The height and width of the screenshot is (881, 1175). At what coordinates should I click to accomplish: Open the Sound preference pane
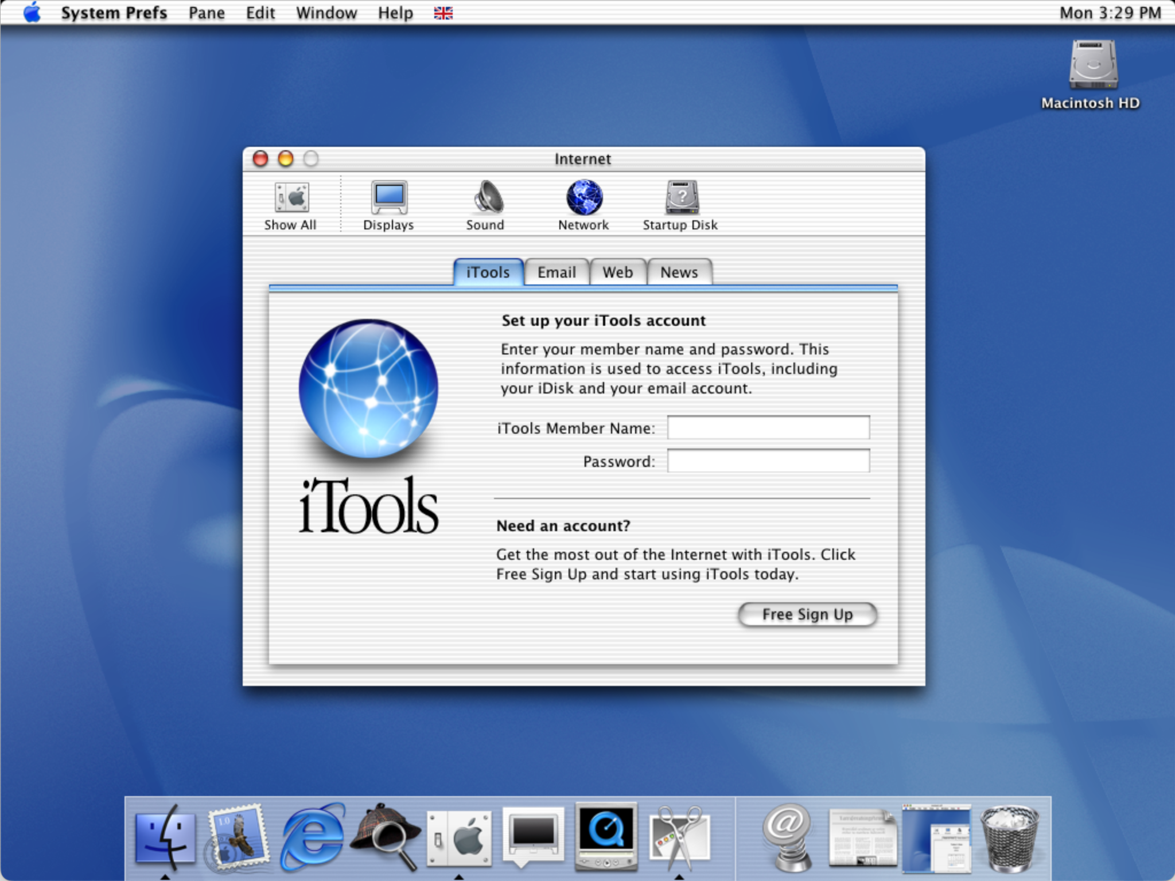485,206
